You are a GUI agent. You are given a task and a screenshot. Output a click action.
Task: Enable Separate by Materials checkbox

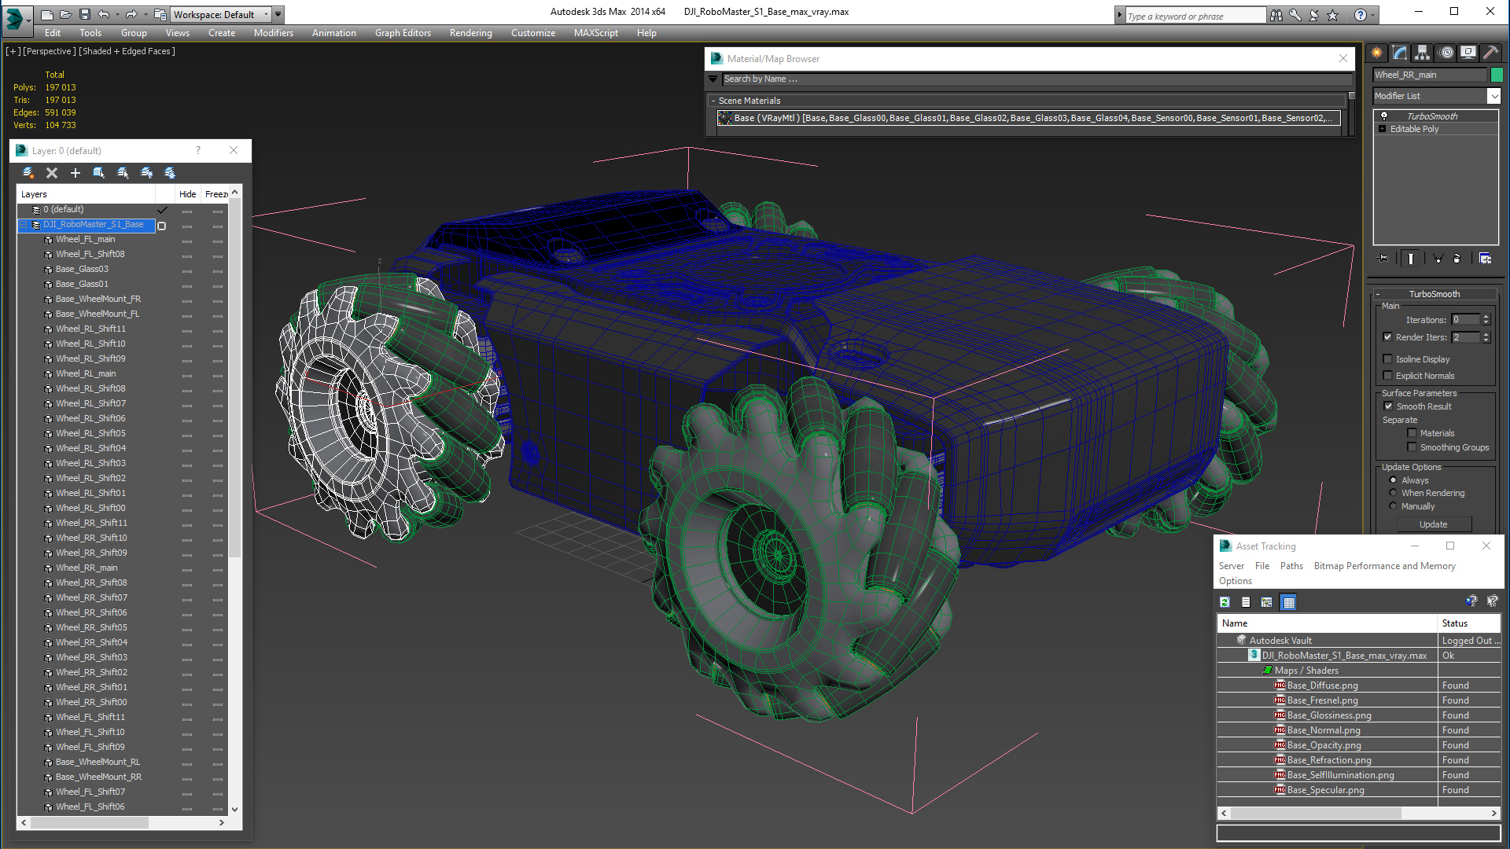(1412, 433)
